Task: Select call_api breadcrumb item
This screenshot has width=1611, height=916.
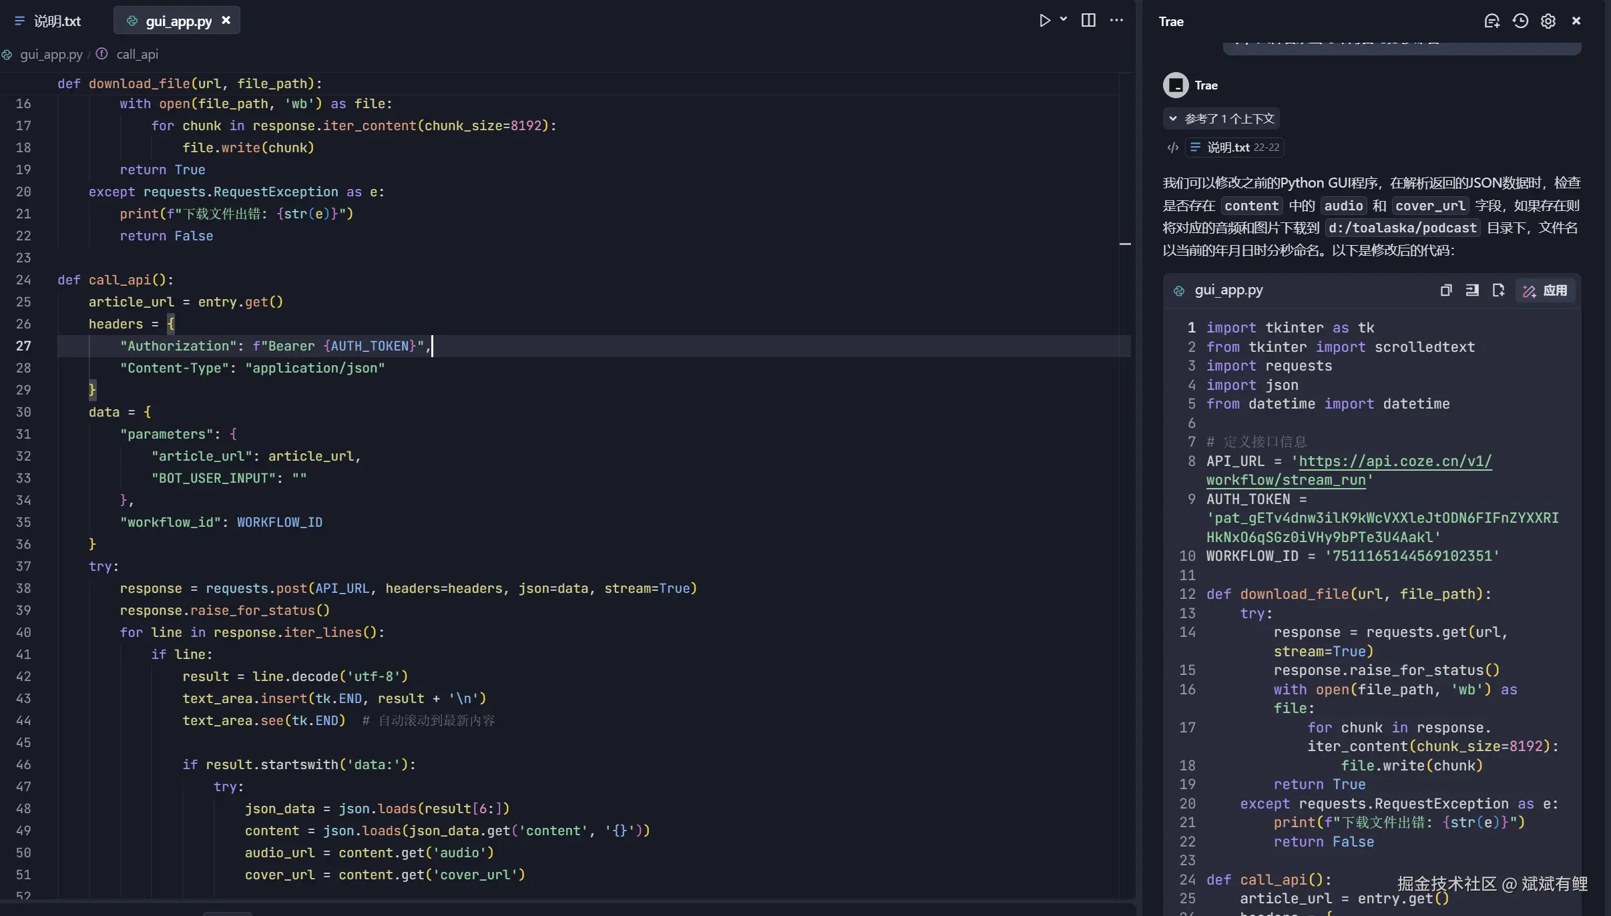Action: click(137, 54)
